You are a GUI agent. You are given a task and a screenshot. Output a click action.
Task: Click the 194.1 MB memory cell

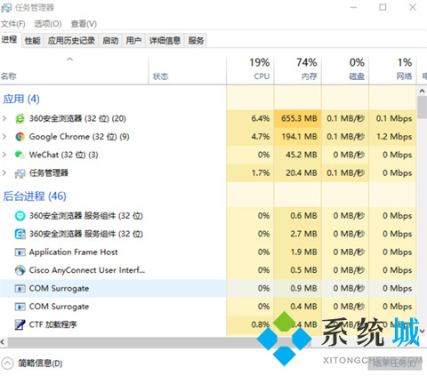[x=298, y=137]
